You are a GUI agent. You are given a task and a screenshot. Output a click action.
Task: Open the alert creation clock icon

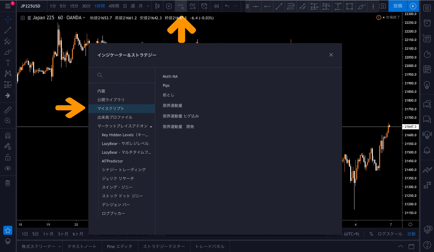click(x=205, y=6)
